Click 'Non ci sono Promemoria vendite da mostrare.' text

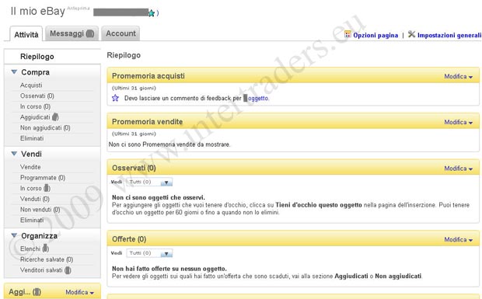pos(169,144)
